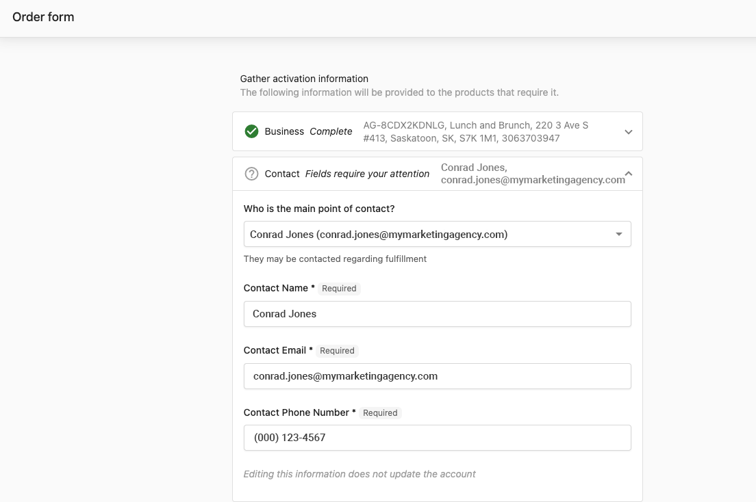Expand the Business section chevron

(x=629, y=132)
